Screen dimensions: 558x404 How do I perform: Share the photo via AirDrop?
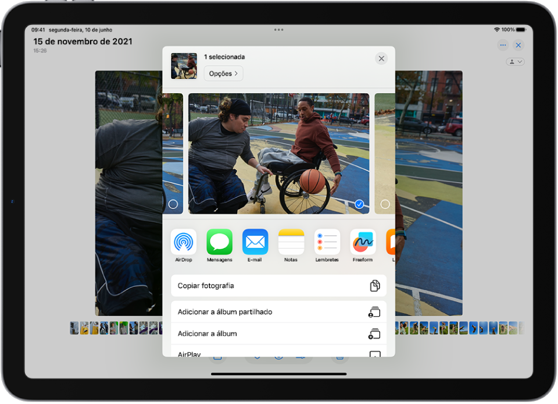pyautogui.click(x=183, y=242)
